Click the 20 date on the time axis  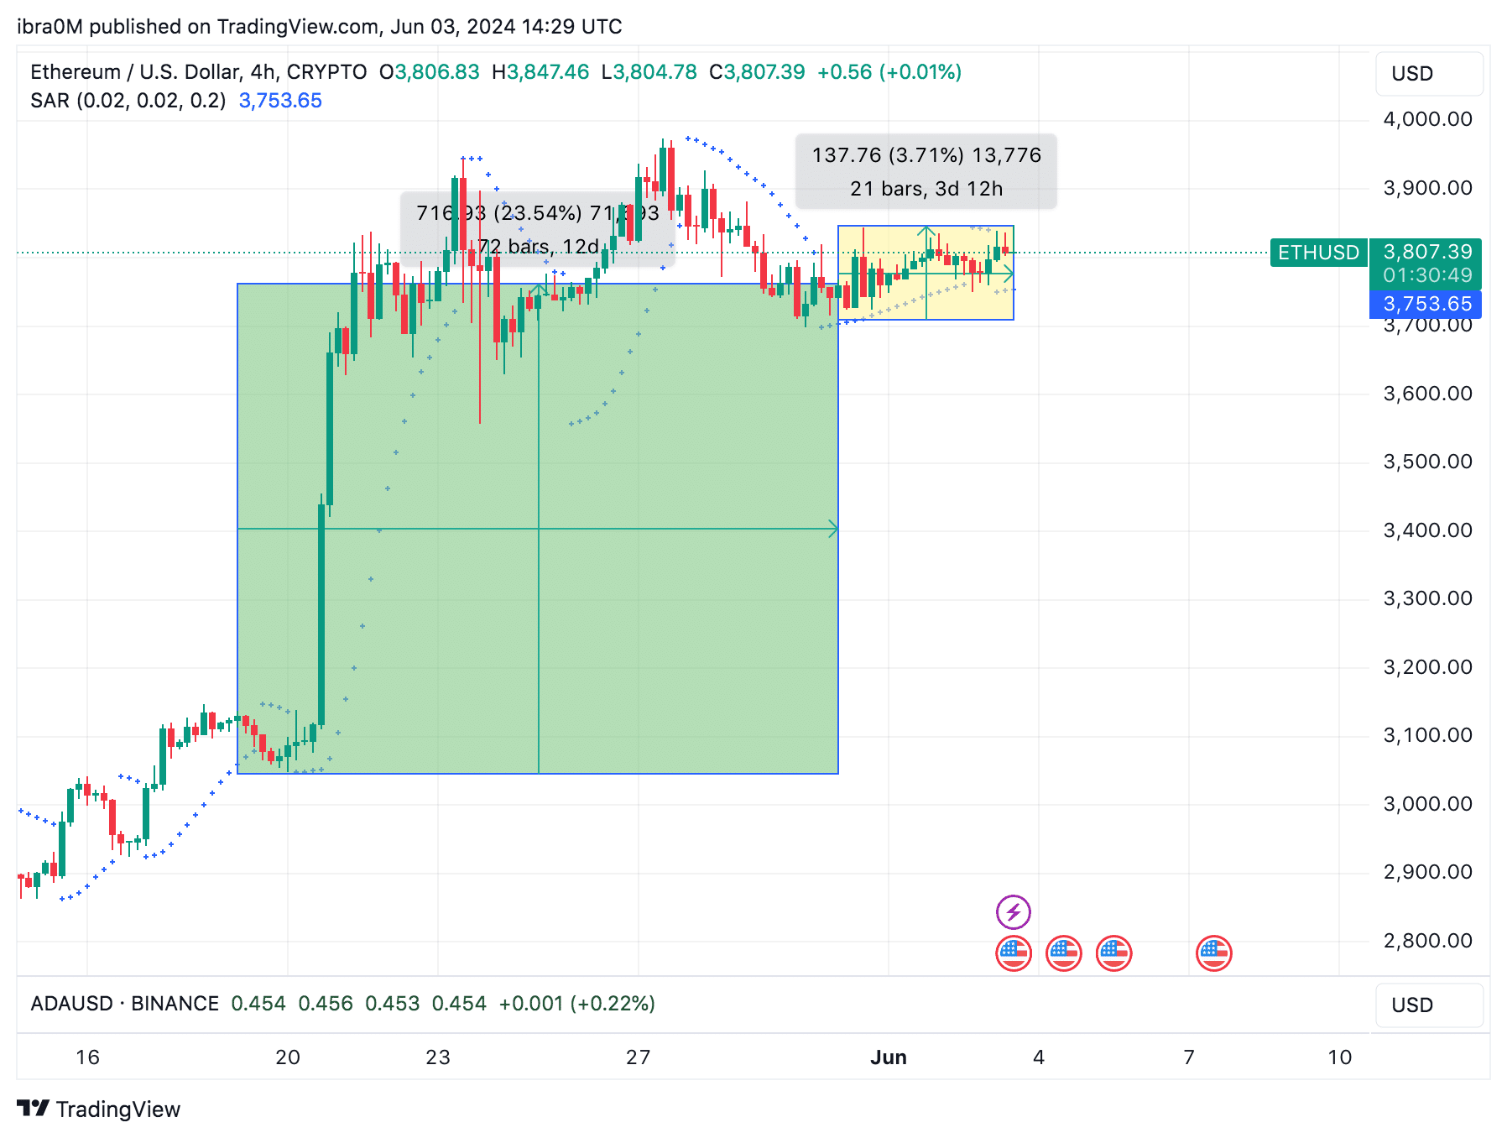coord(288,1057)
